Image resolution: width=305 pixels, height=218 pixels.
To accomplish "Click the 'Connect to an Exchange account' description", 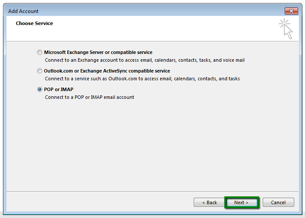I will point(145,60).
